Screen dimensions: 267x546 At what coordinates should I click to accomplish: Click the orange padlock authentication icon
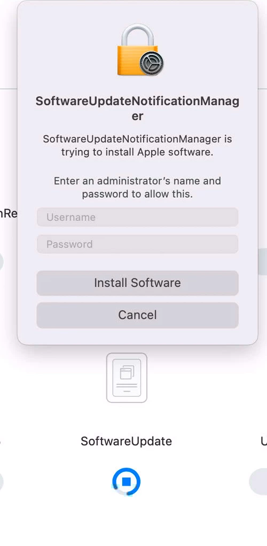[x=139, y=50]
